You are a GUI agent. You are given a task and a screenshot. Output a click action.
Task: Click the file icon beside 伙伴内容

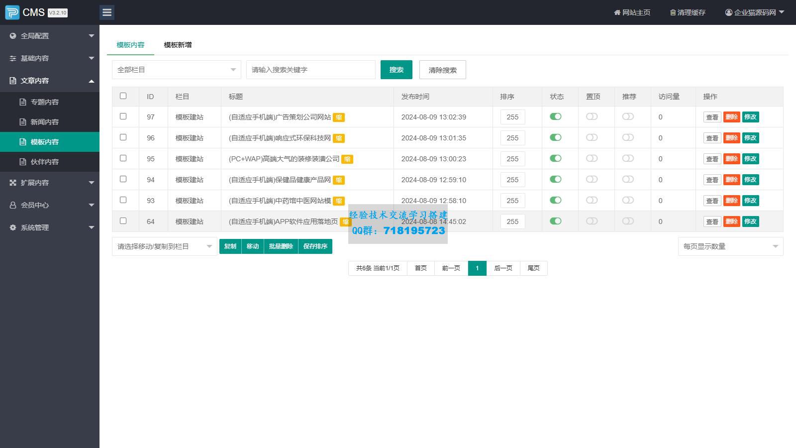pyautogui.click(x=23, y=162)
